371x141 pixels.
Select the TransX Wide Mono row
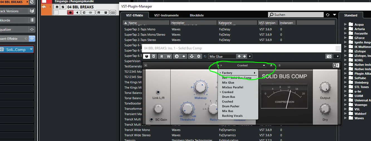(228, 130)
